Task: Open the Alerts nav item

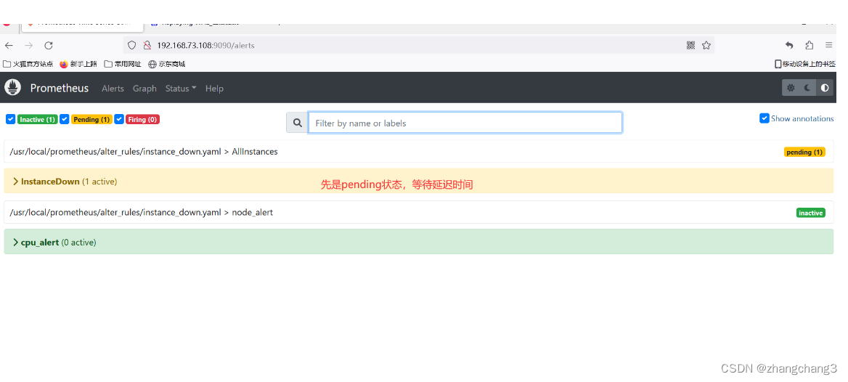Action: click(x=113, y=88)
